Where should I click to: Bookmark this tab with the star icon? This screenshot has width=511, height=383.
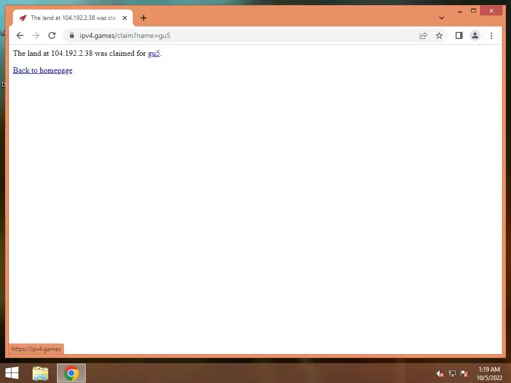tap(439, 35)
